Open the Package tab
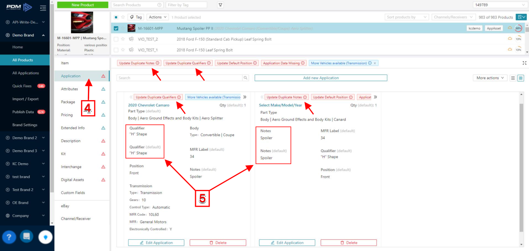 pyautogui.click(x=82, y=102)
